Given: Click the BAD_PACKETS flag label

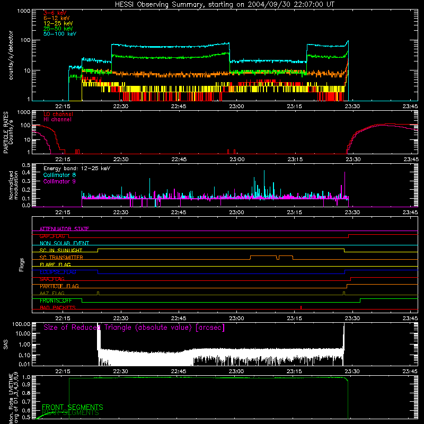Looking at the screenshot, I should (x=58, y=307).
